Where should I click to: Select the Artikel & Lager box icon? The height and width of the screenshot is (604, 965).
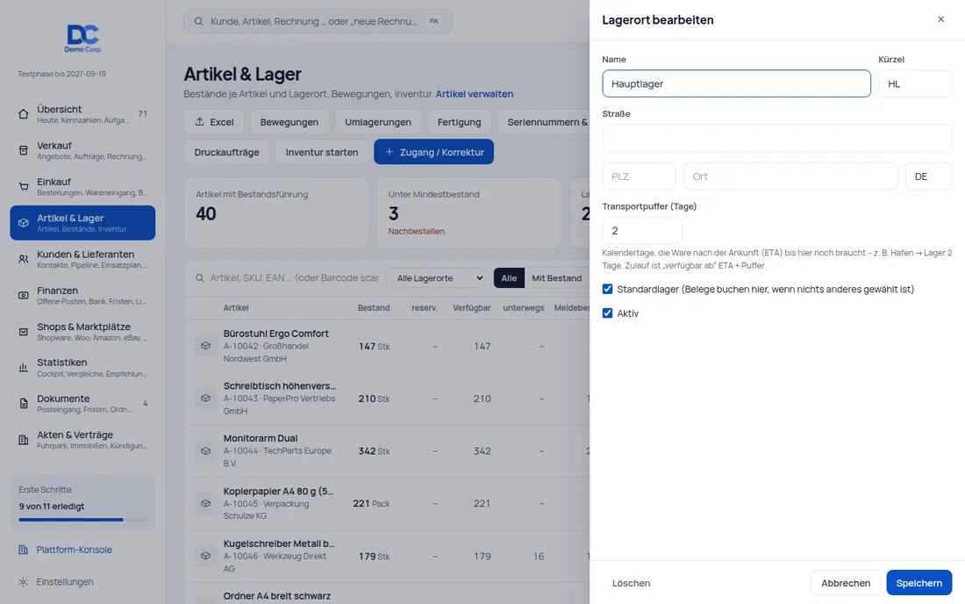[24, 223]
